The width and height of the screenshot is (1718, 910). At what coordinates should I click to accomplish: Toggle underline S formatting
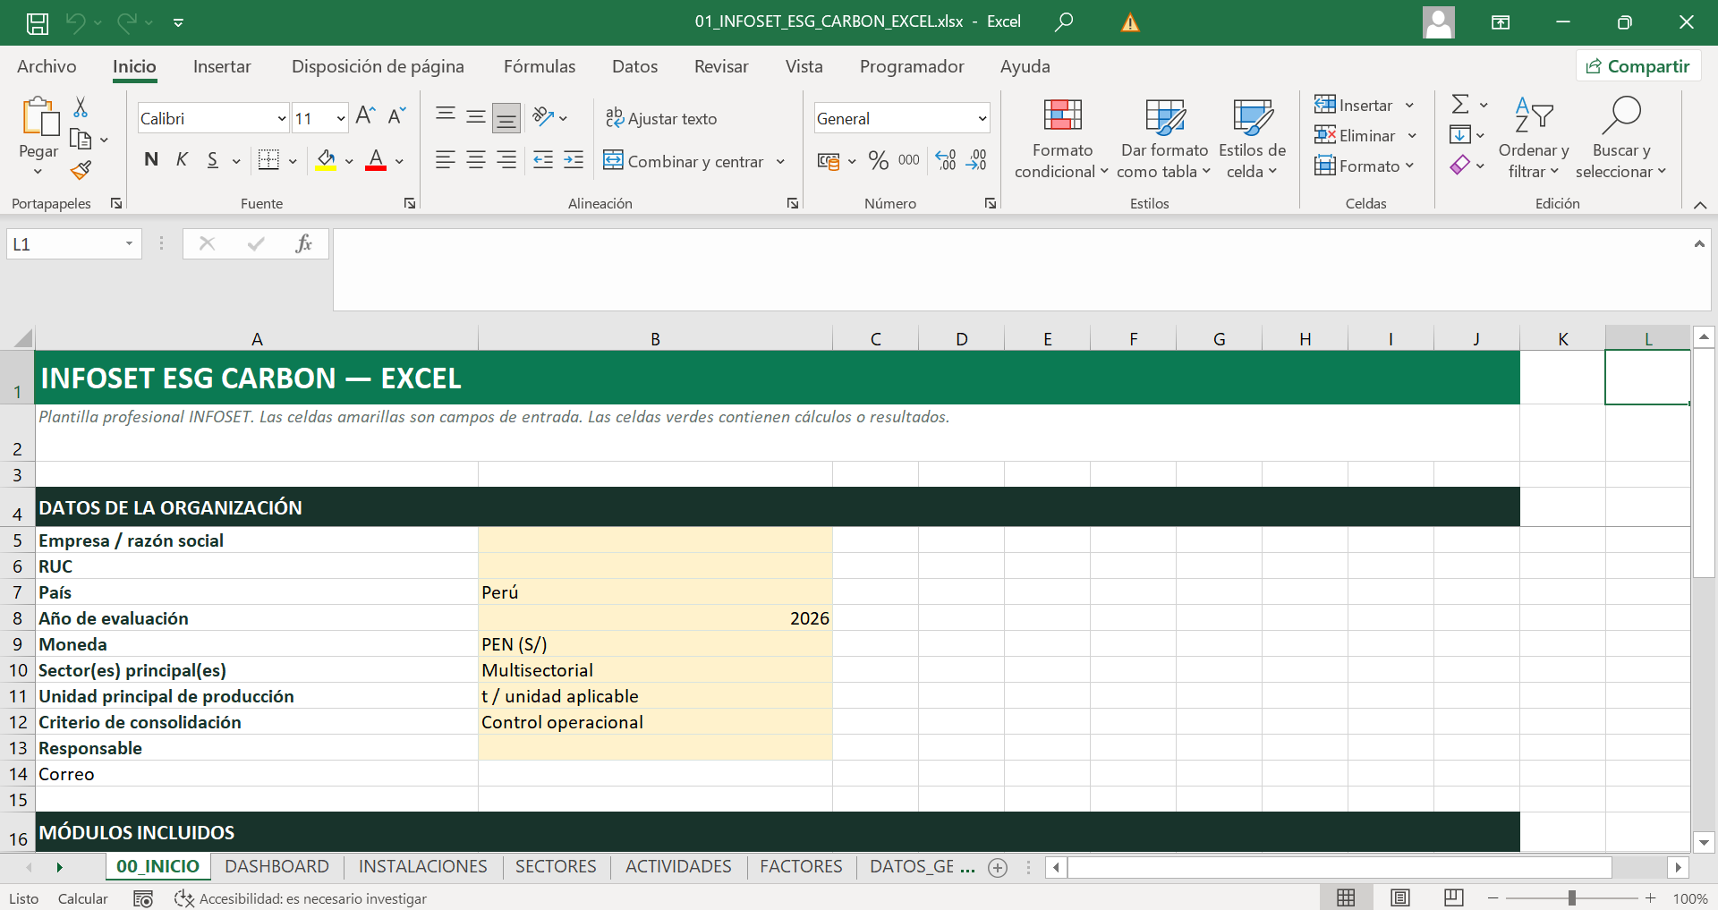[213, 159]
